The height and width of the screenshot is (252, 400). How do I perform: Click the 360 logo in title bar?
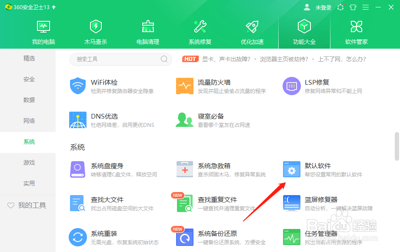[8, 7]
